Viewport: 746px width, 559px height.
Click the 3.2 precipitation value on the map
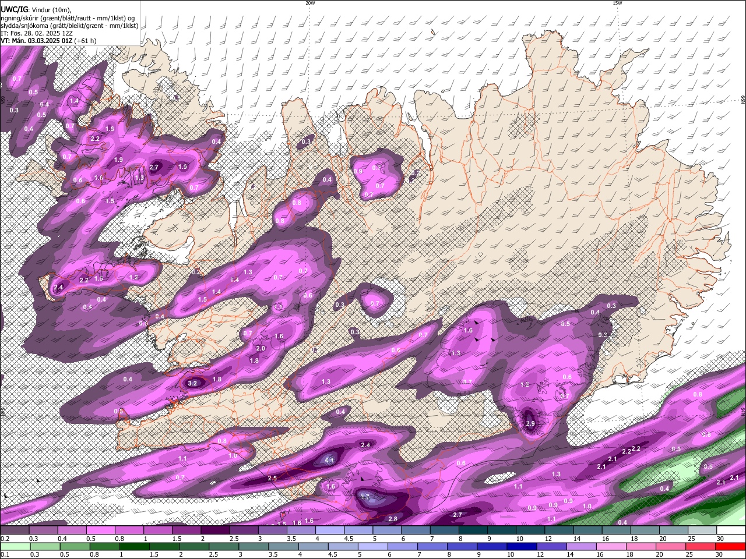click(x=193, y=383)
